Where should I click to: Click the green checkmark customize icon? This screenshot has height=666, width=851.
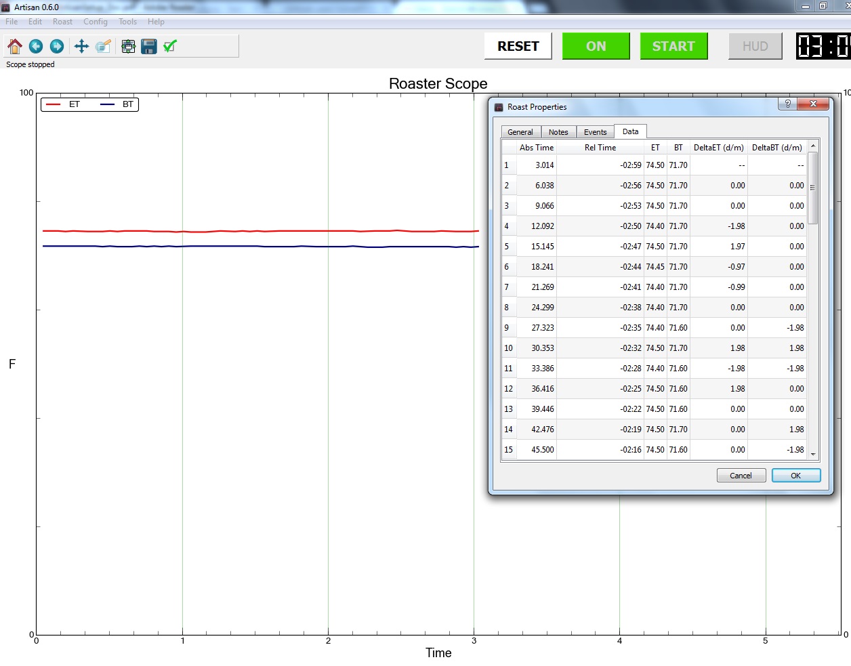[169, 46]
